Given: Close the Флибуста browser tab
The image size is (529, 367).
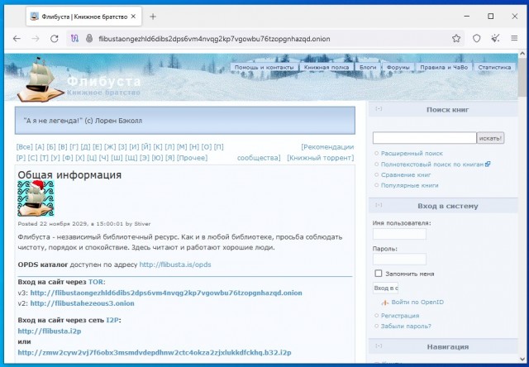Looking at the screenshot, I should pos(133,17).
